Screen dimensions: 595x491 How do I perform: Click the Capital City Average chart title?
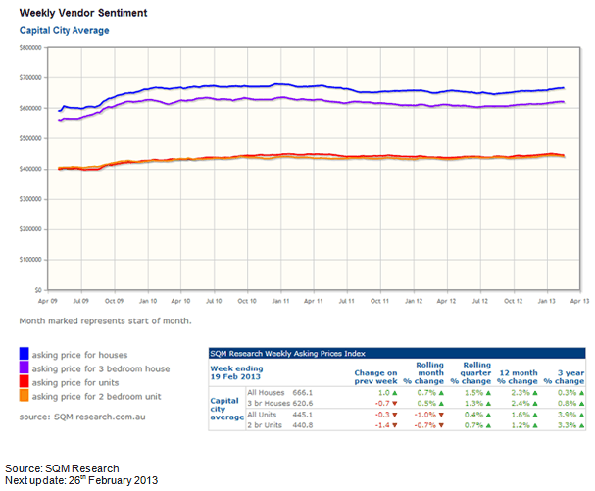pos(64,31)
